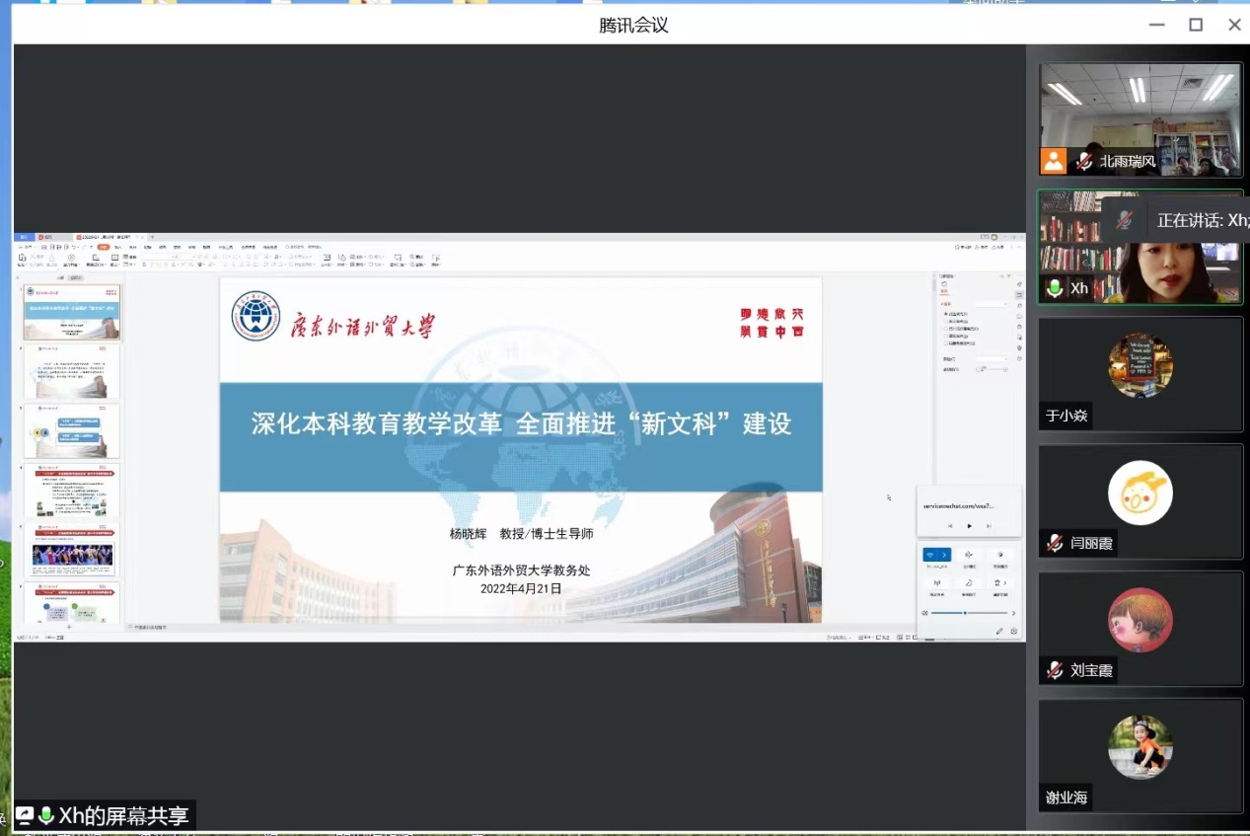Expand the volume output arrow right of slider

(x=1013, y=613)
